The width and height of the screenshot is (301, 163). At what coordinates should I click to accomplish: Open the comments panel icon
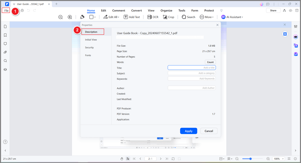click(x=5, y=44)
